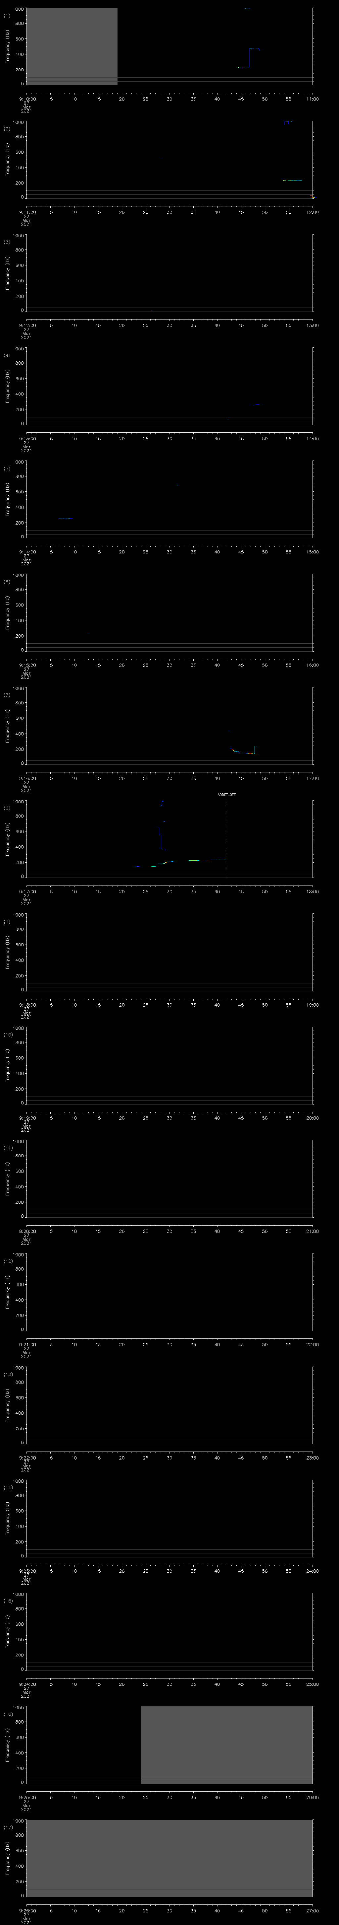Click the small trace in panel 4

point(257,404)
